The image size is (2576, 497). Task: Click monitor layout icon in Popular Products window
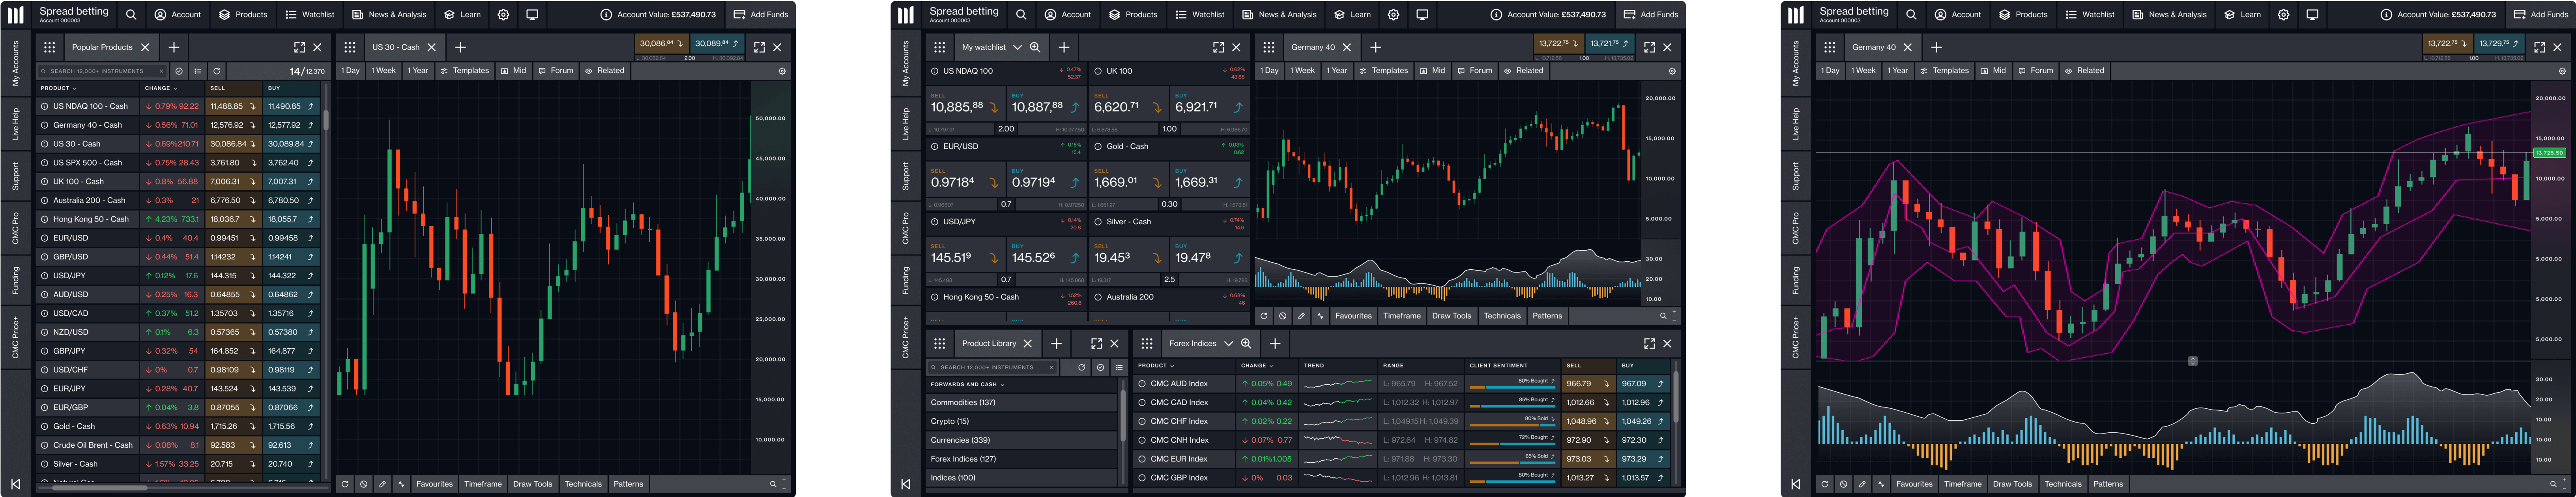pos(532,15)
